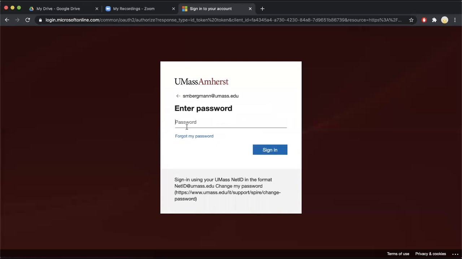Switch to My Recordings - Zoom tab

[134, 9]
